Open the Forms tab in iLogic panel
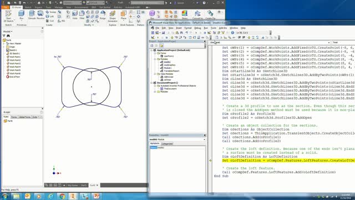 (14, 117)
